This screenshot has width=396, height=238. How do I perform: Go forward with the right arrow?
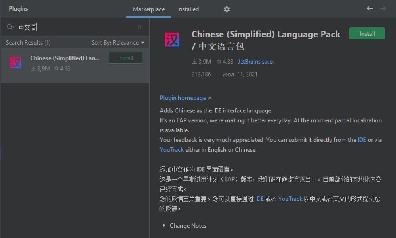[x=383, y=8]
